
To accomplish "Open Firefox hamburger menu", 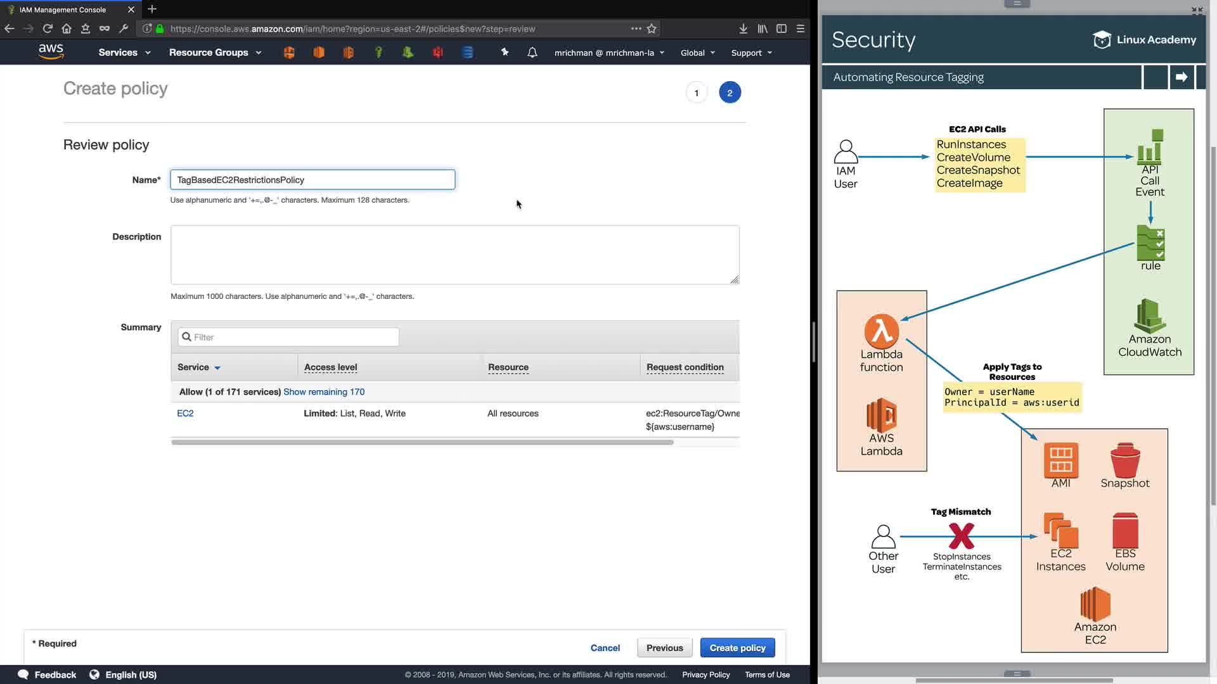I will pyautogui.click(x=801, y=28).
